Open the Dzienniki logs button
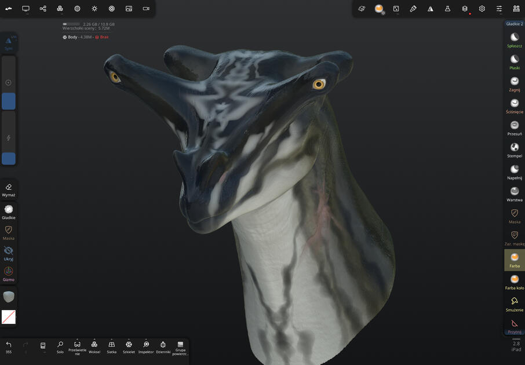Viewport: 525px width, 365px height. (x=163, y=347)
